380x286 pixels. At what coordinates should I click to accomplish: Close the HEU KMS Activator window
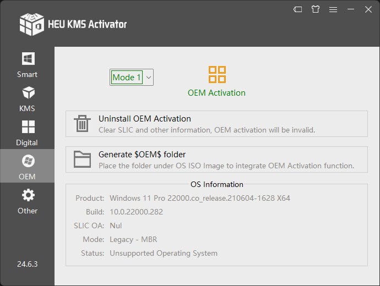[x=368, y=9]
